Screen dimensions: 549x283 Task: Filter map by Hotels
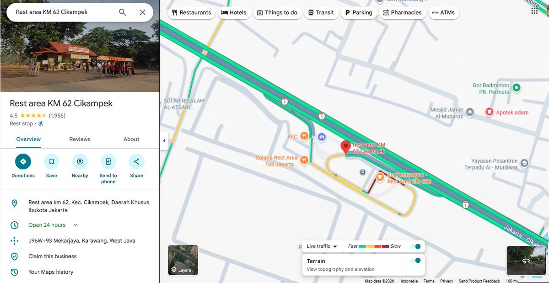234,13
